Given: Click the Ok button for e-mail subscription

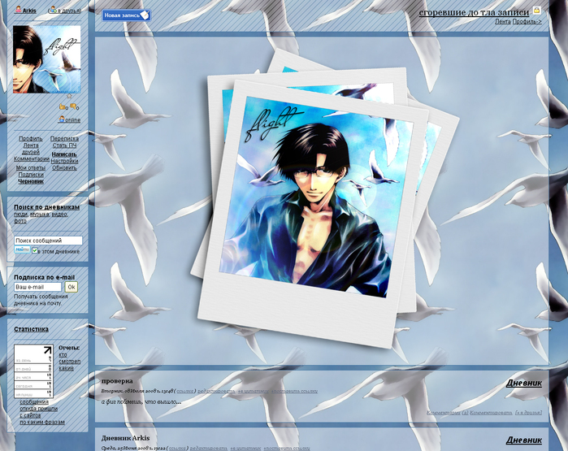Looking at the screenshot, I should pyautogui.click(x=72, y=287).
